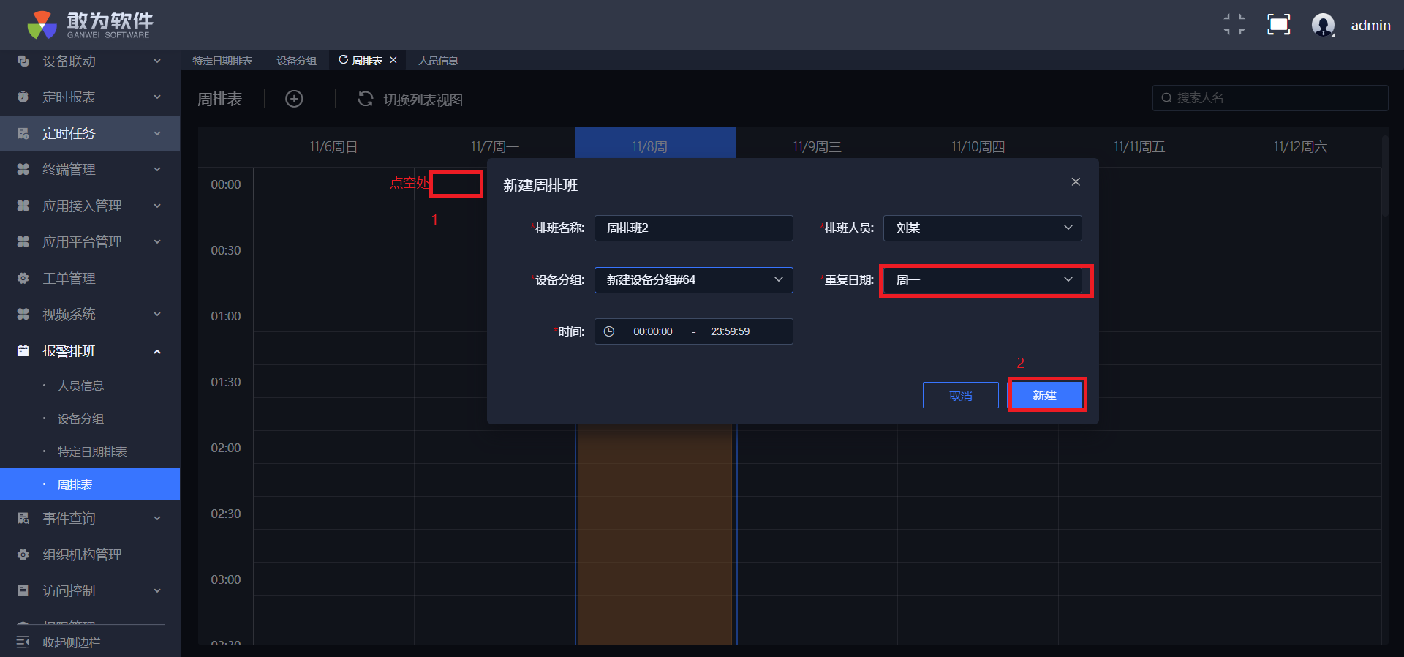1404x657 pixels.
Task: Open the admin user avatar
Action: click(x=1323, y=25)
